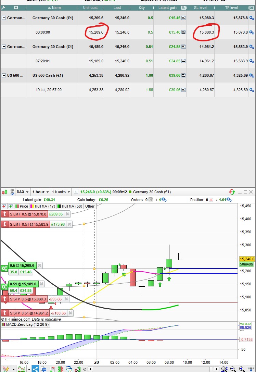
Task: Cancel the S:STP 0.5 @ 15,080.3 order
Action: pos(66,299)
